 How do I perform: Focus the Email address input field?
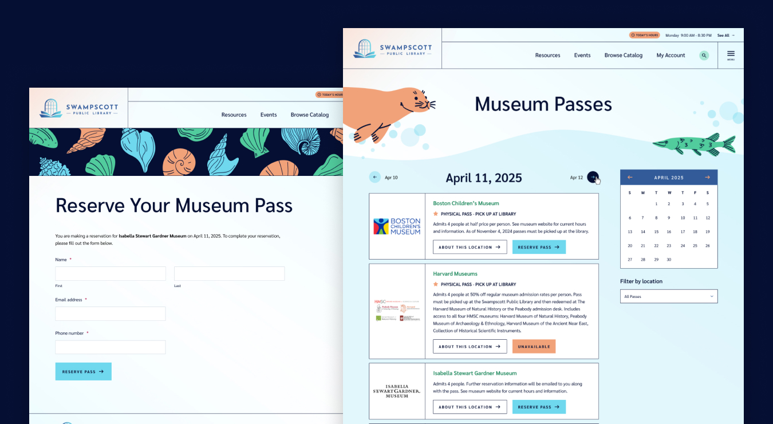pos(111,313)
